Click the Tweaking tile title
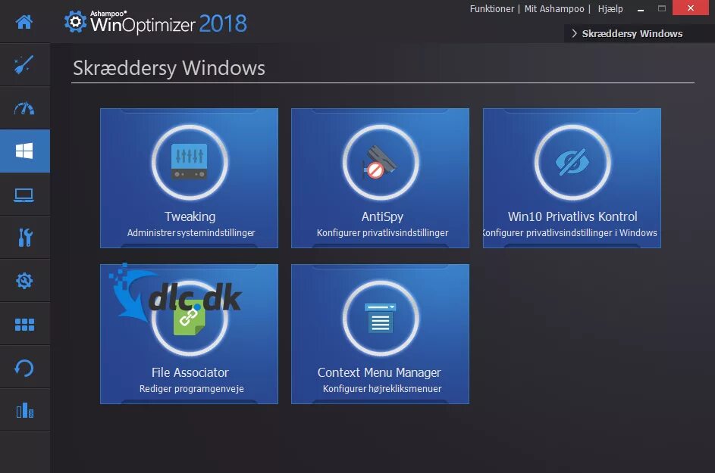 190,216
